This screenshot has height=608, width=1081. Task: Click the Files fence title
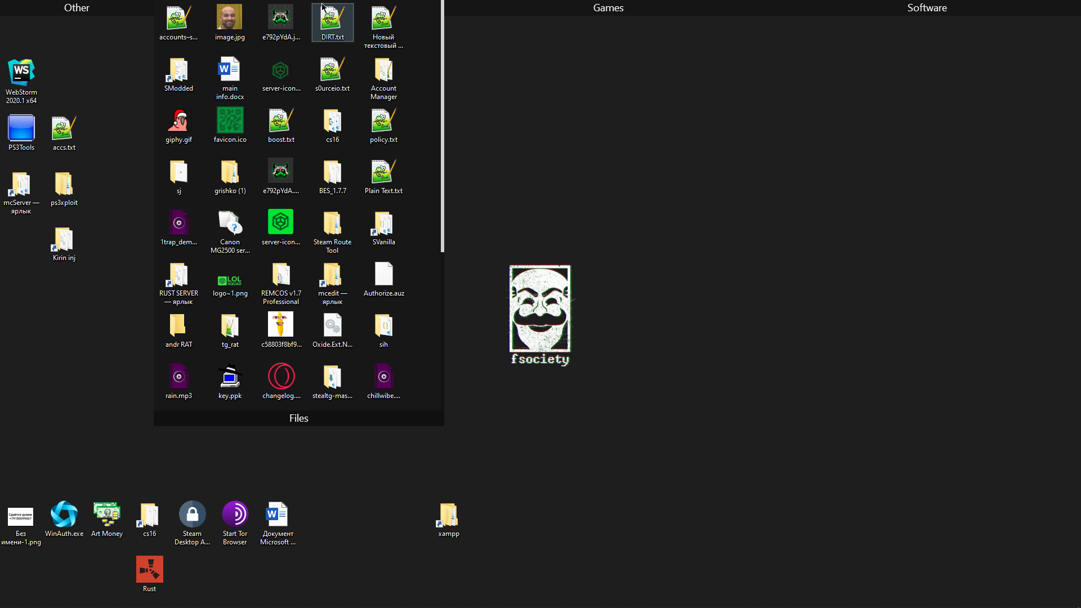[298, 418]
